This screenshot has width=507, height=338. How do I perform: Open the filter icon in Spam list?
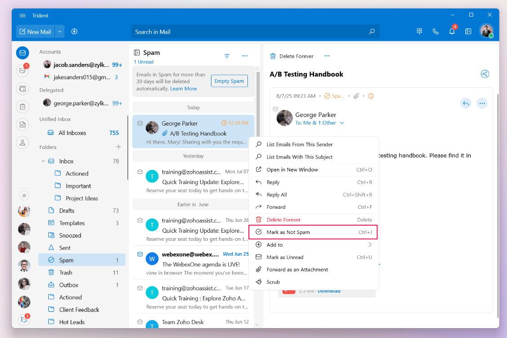227,56
